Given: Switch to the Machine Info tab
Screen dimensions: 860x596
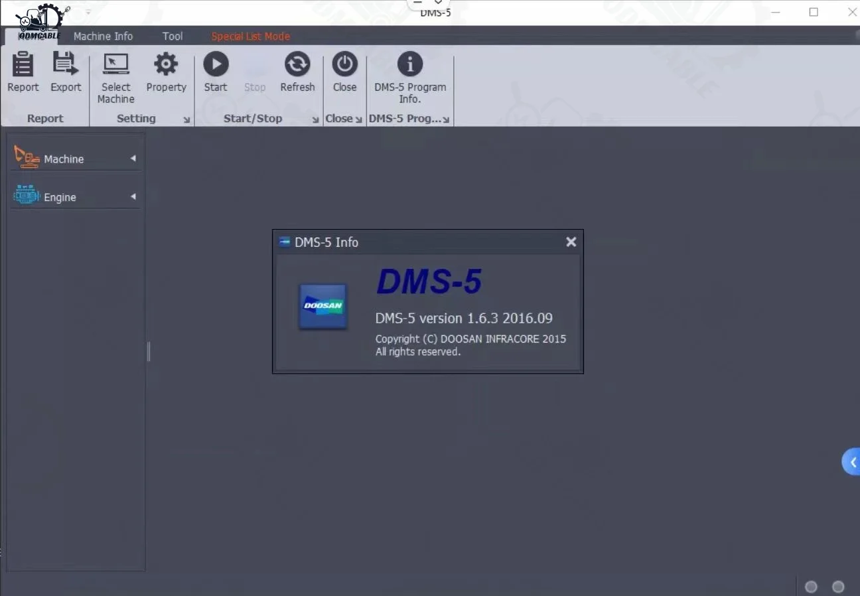Looking at the screenshot, I should 103,37.
